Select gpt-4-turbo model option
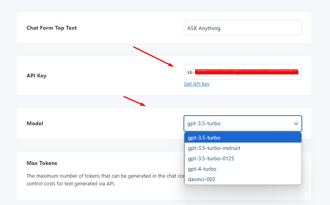Image resolution: width=330 pixels, height=205 pixels. [243, 169]
